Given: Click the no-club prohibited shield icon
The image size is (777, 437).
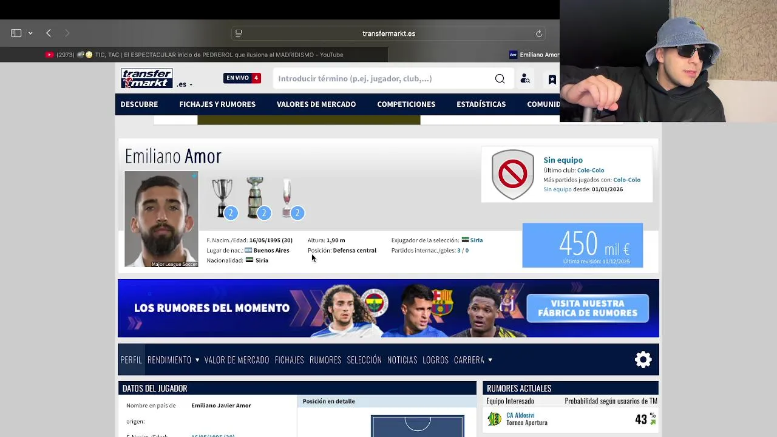Looking at the screenshot, I should click(513, 175).
